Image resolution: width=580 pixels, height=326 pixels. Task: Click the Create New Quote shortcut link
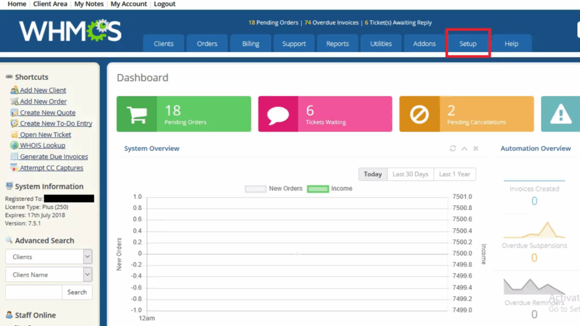[48, 113]
